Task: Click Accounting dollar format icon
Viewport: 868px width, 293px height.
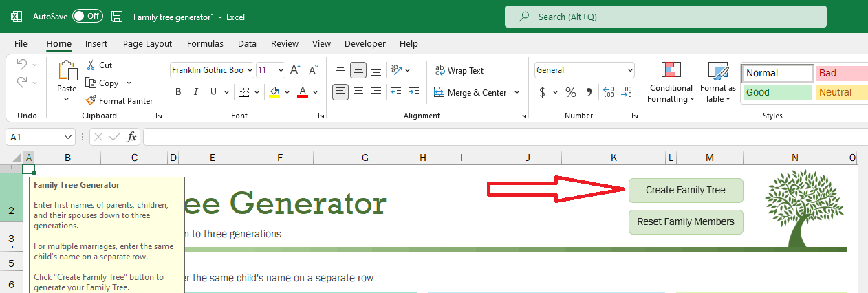Action: 542,92
